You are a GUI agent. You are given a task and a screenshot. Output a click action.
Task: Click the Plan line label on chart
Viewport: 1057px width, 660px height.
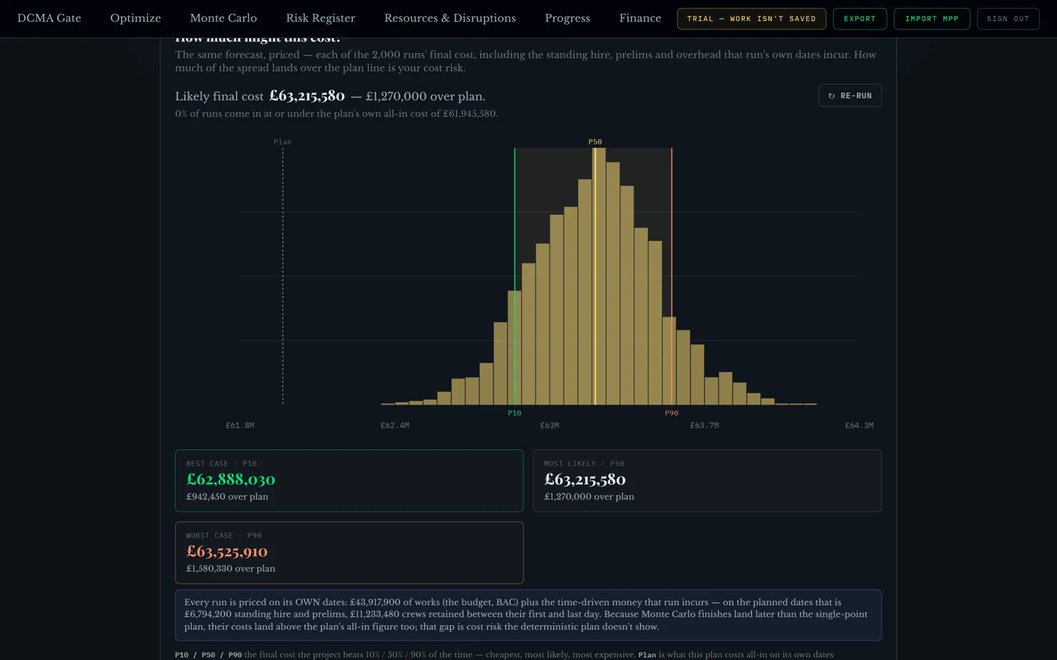[x=283, y=142]
